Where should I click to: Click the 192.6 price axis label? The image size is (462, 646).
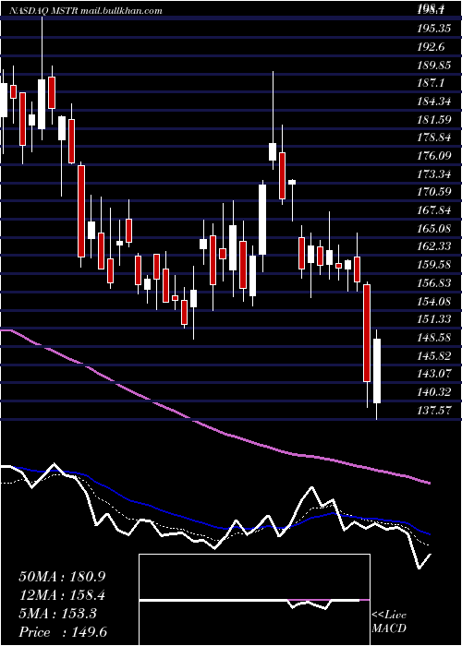431,47
